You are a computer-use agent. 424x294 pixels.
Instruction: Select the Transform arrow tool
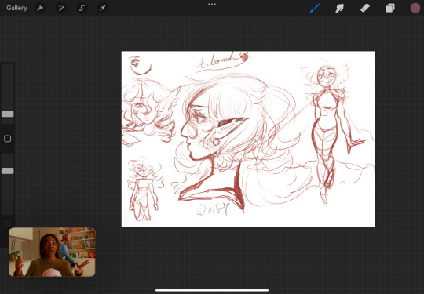click(103, 8)
